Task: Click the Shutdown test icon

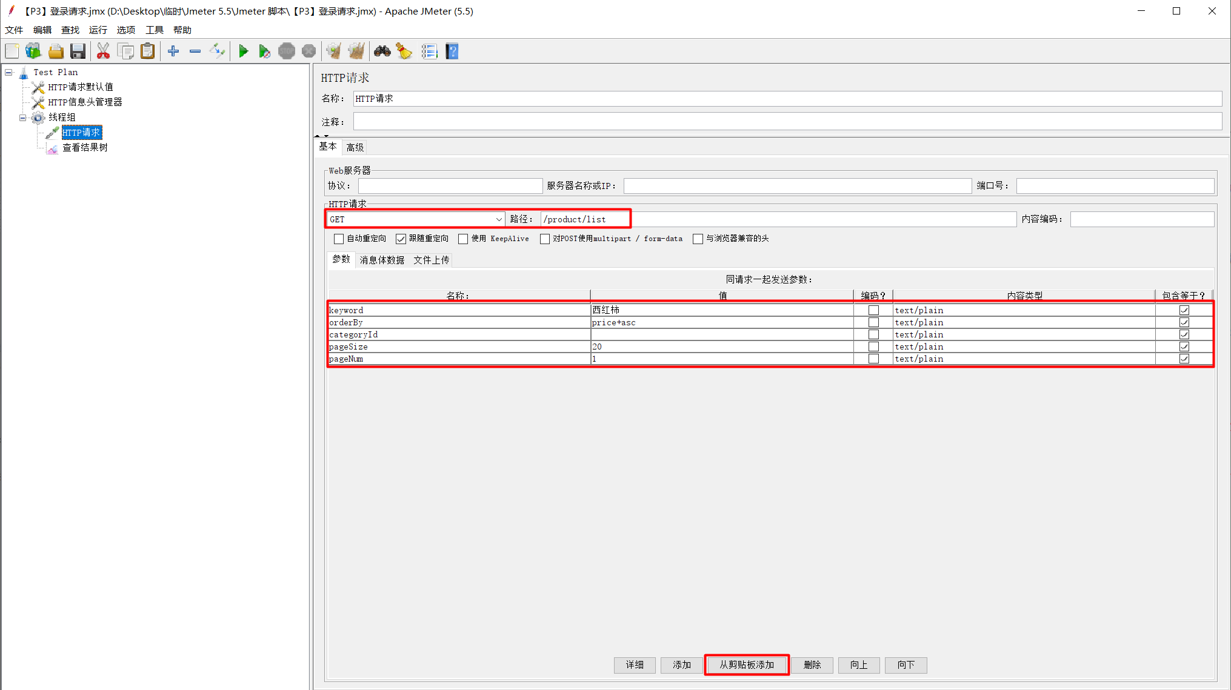Action: tap(309, 51)
